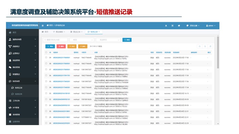Image resolution: width=239 pixels, height=134 pixels.
Task: Open SMS ID link UE2022052316150101
Action: pyautogui.click(x=61, y=93)
